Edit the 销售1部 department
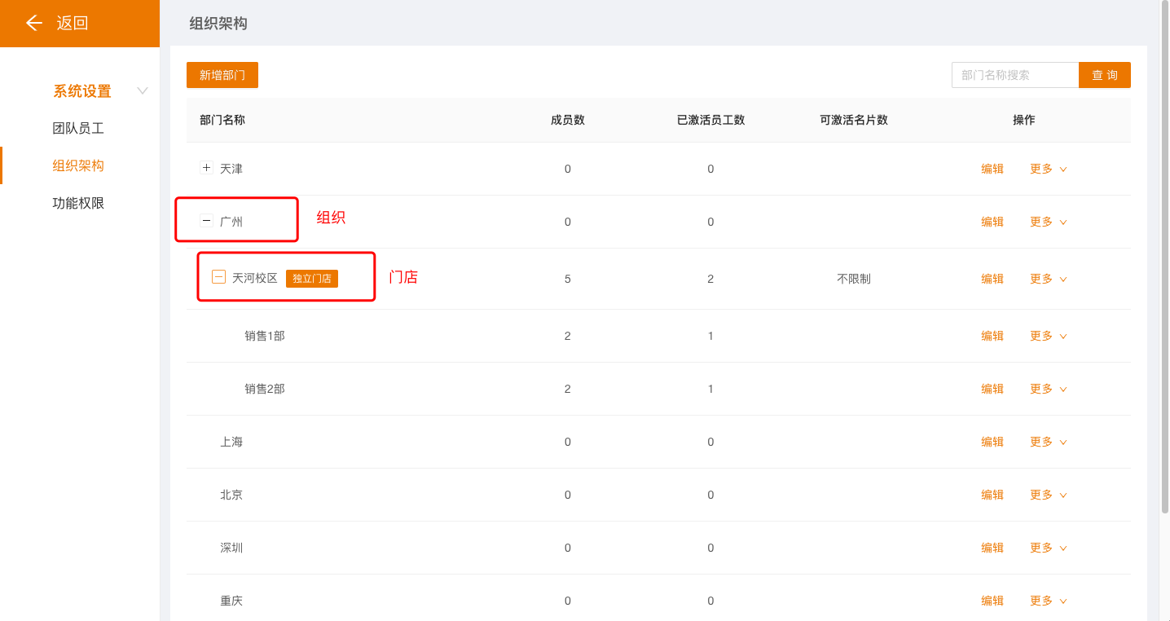 point(992,336)
